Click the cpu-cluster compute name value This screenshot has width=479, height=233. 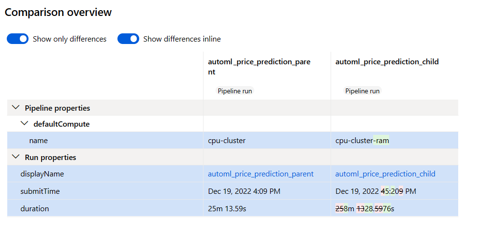pos(227,141)
